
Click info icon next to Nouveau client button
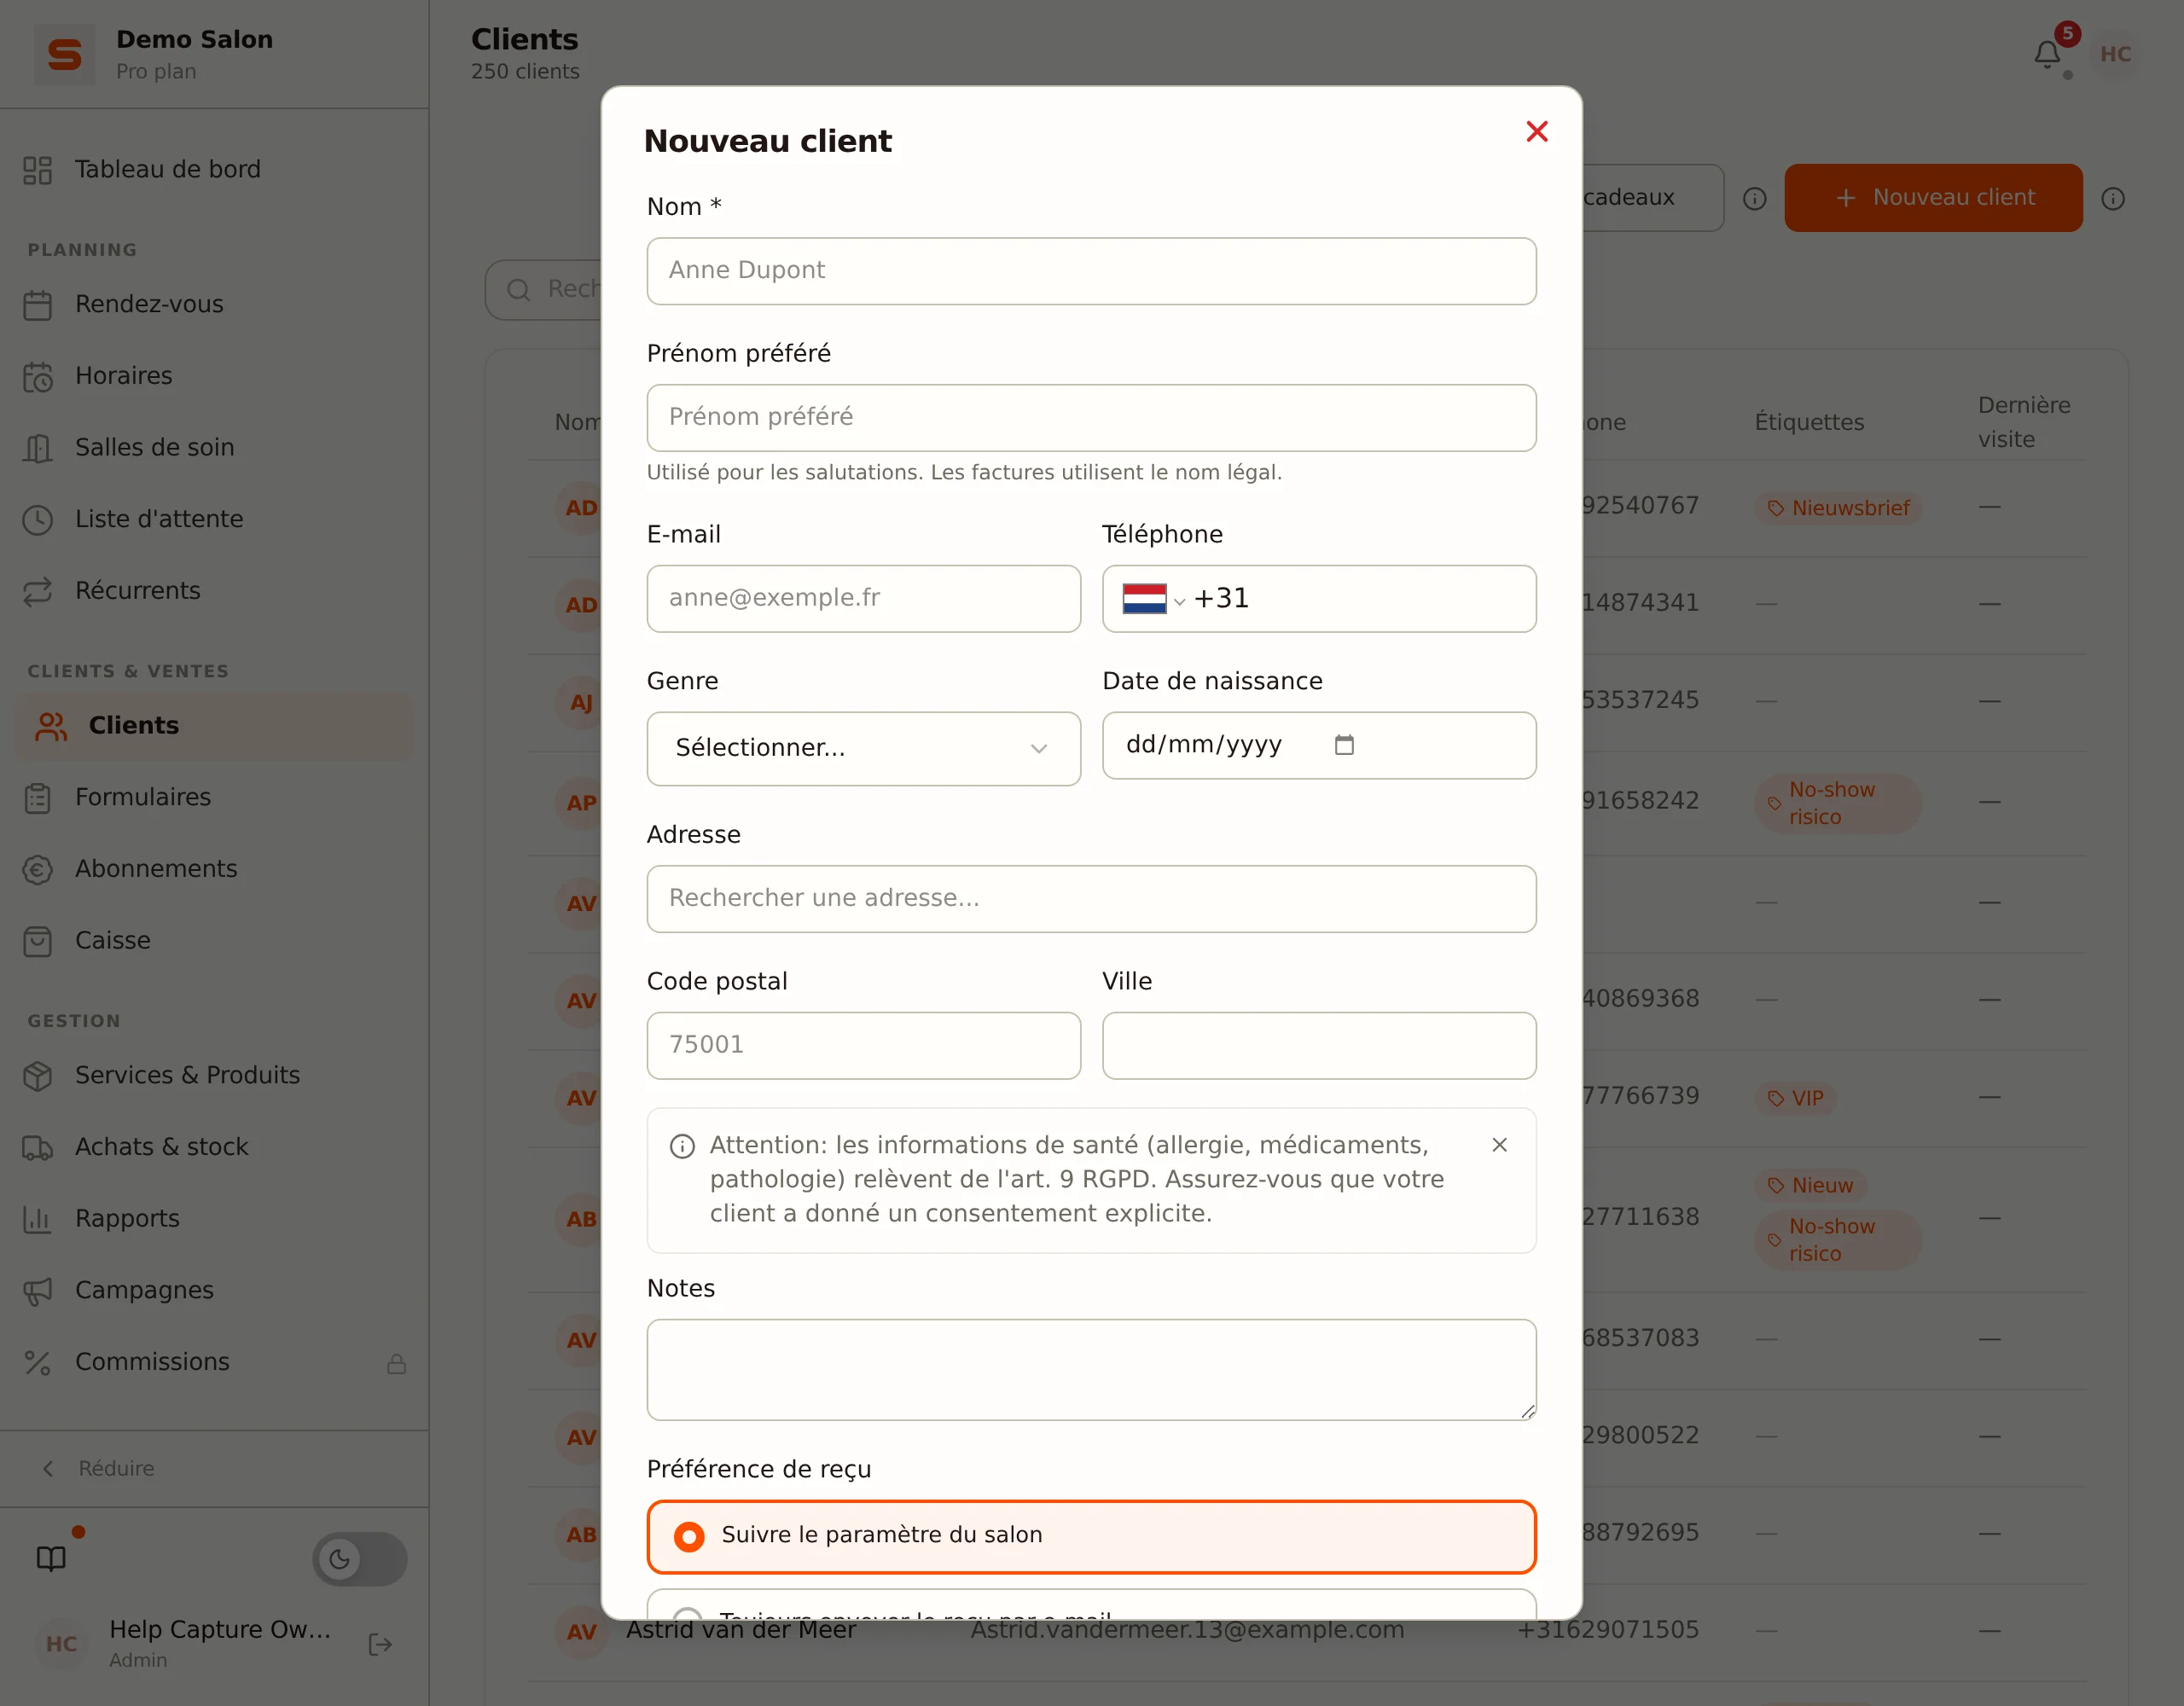click(x=2113, y=199)
